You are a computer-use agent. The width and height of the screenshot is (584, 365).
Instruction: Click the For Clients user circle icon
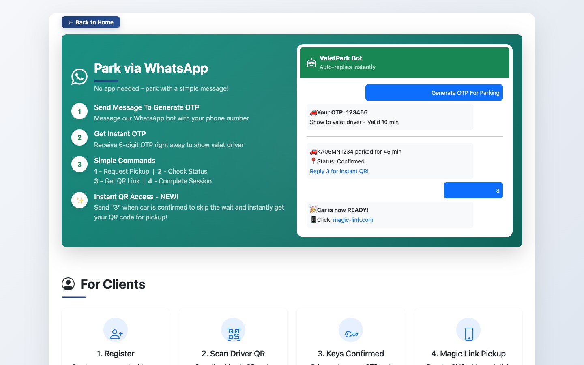(68, 284)
